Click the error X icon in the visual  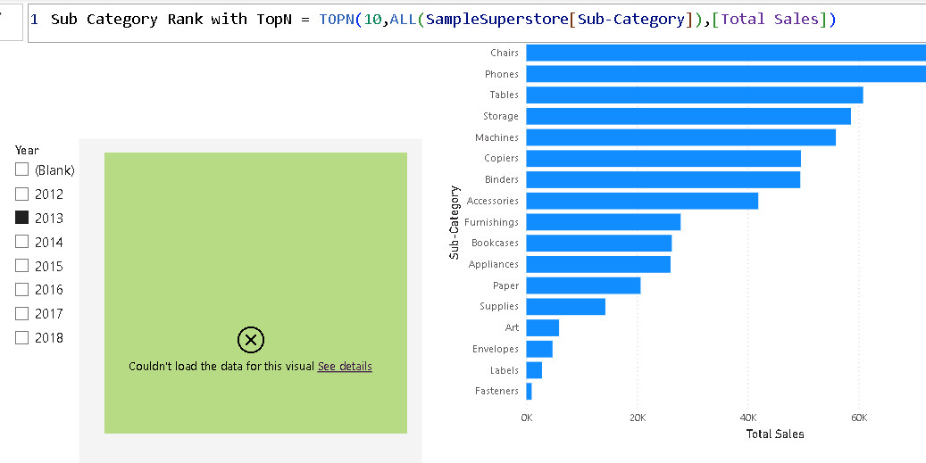(251, 339)
